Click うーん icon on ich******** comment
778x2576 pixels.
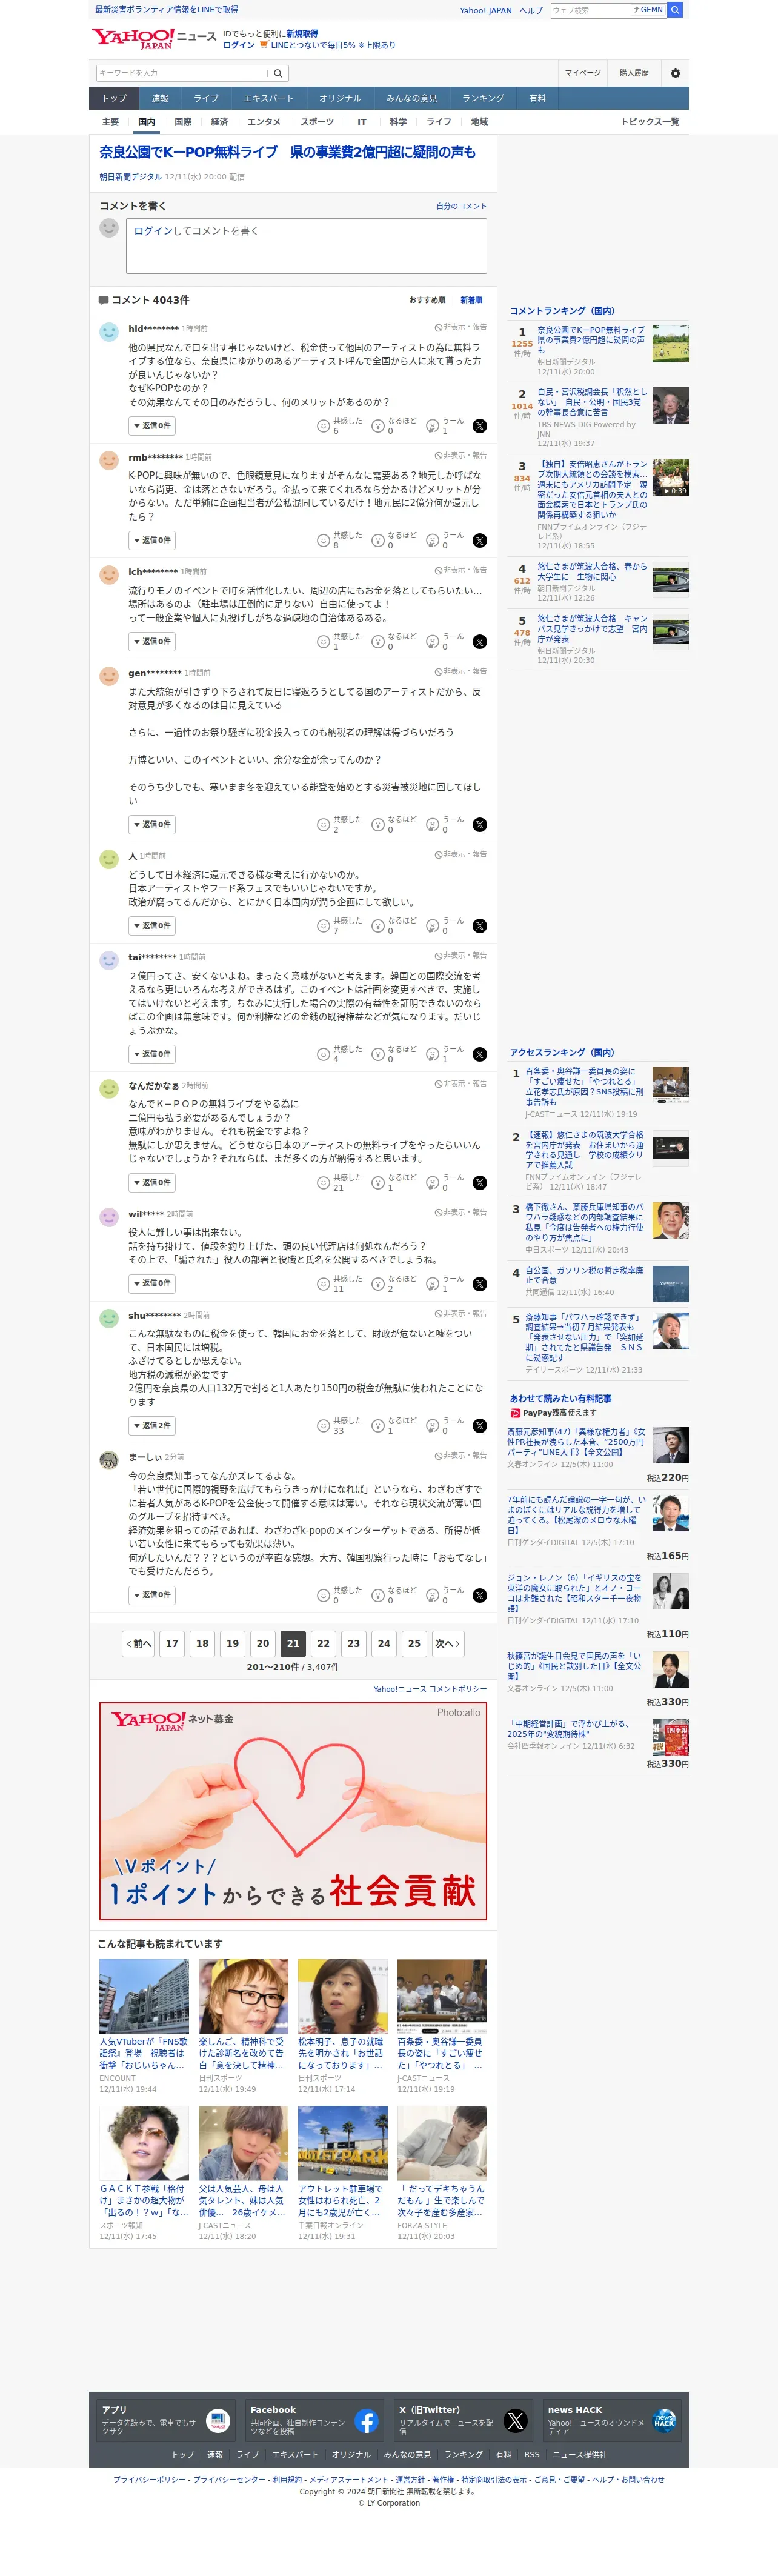pos(433,642)
